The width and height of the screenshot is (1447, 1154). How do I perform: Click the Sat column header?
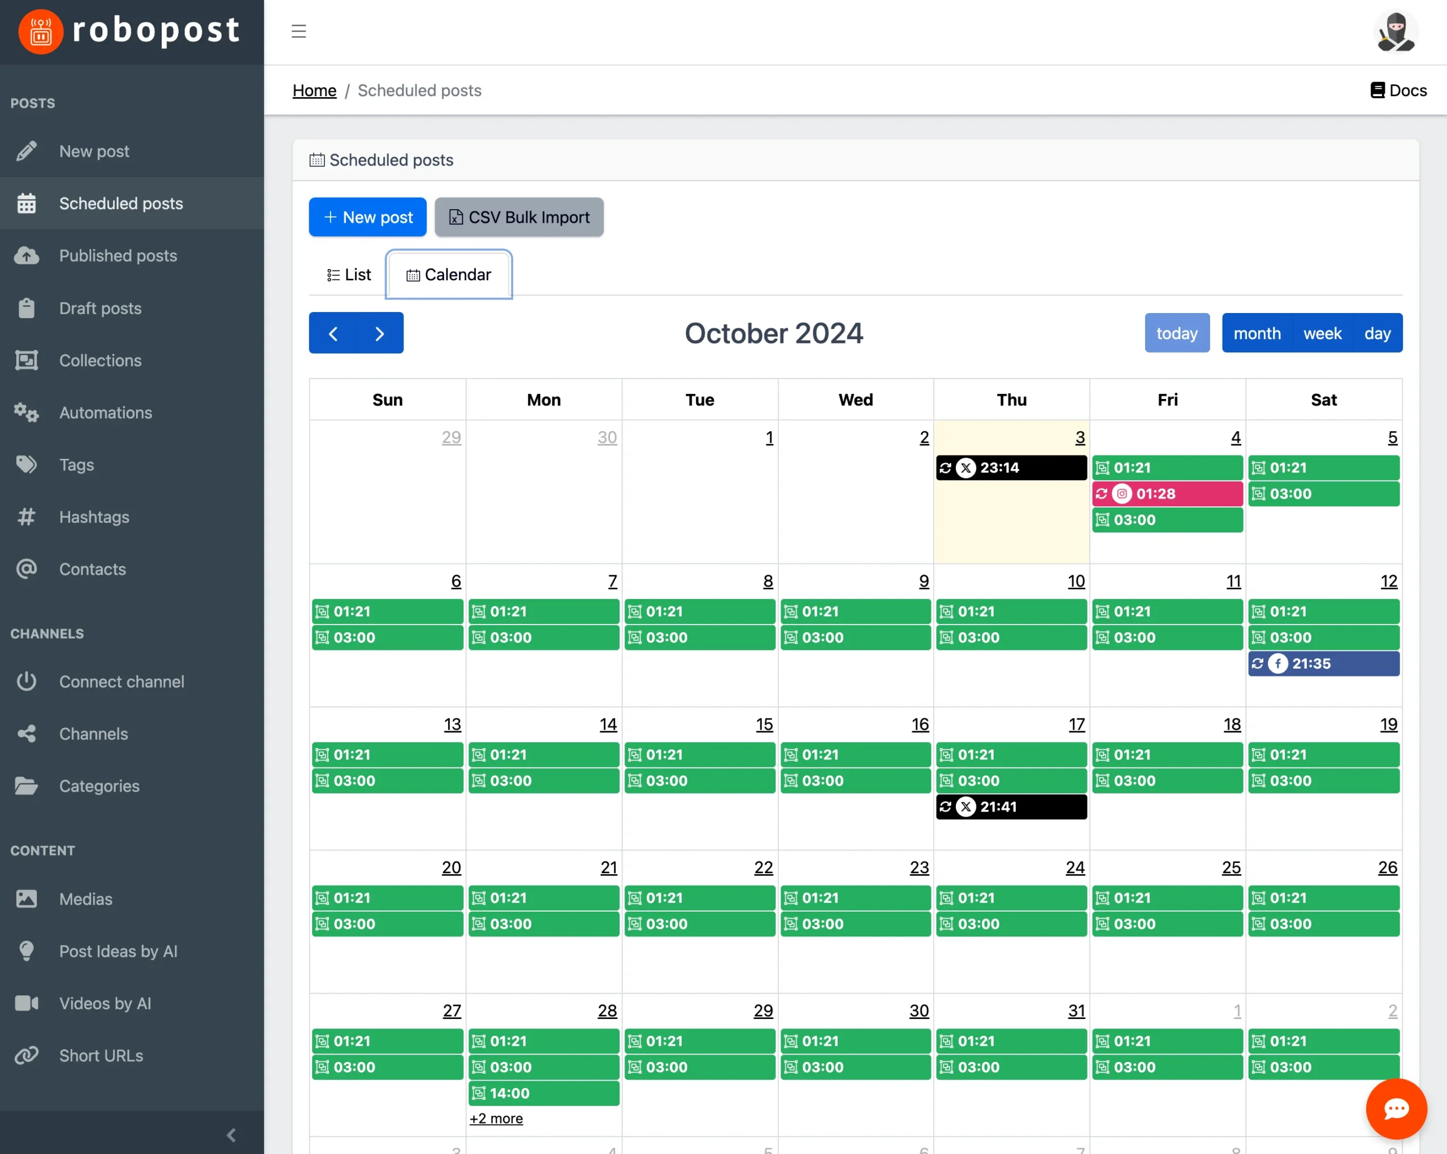[x=1324, y=400]
